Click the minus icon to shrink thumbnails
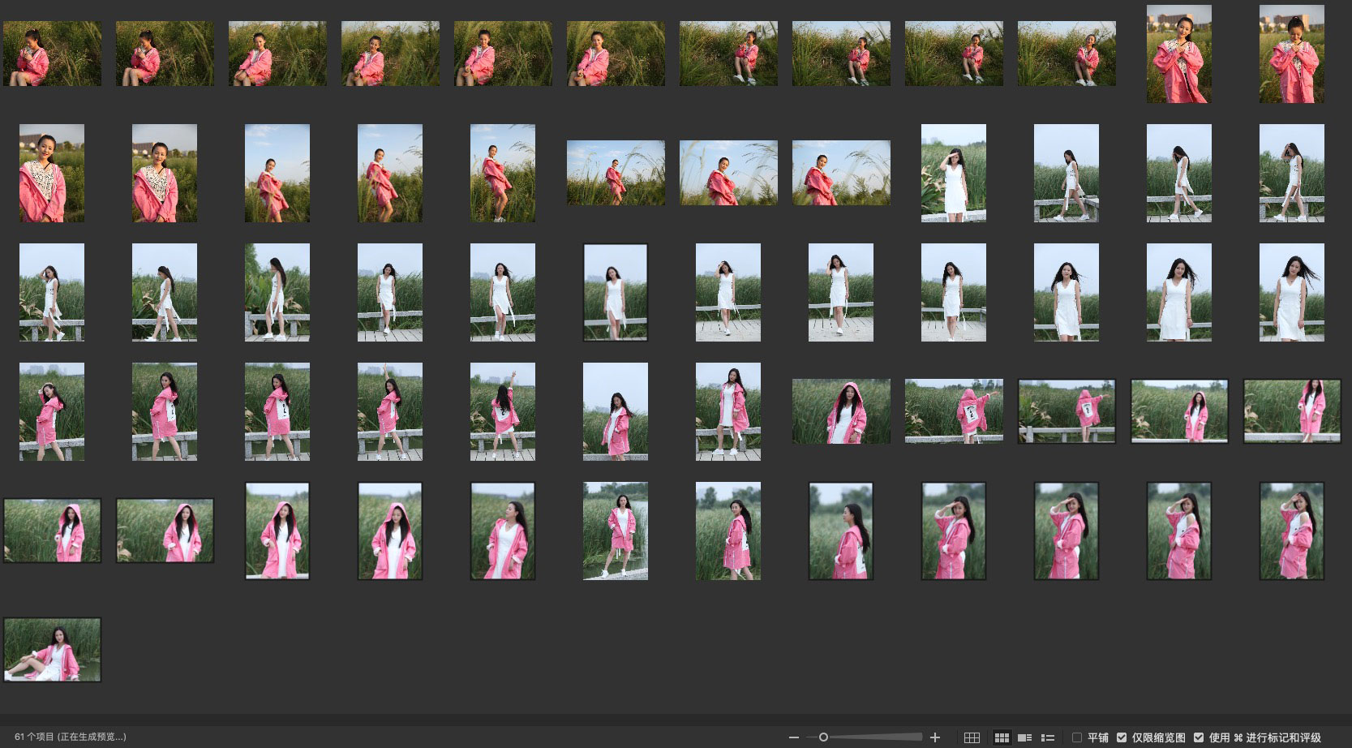 coord(793,737)
